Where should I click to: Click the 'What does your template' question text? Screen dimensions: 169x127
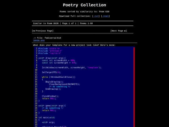(74, 45)
